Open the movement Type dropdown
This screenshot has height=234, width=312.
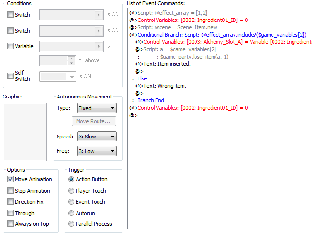[x=96, y=108]
